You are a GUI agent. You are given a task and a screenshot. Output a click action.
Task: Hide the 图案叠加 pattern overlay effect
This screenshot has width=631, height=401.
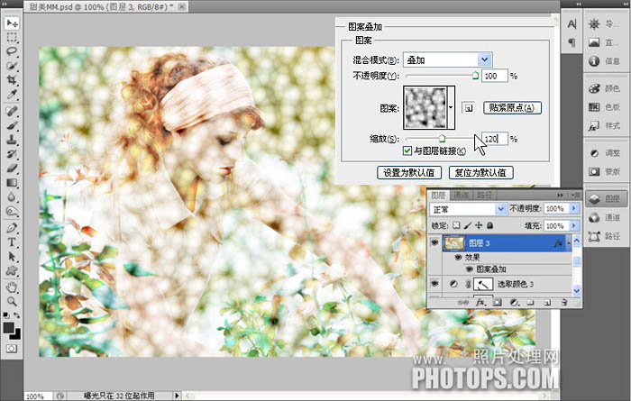point(470,269)
